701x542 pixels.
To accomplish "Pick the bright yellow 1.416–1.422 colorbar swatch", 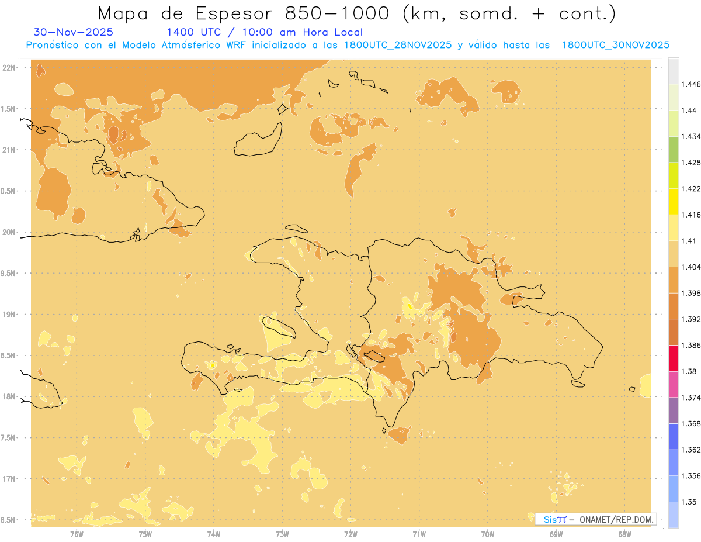I will point(674,201).
